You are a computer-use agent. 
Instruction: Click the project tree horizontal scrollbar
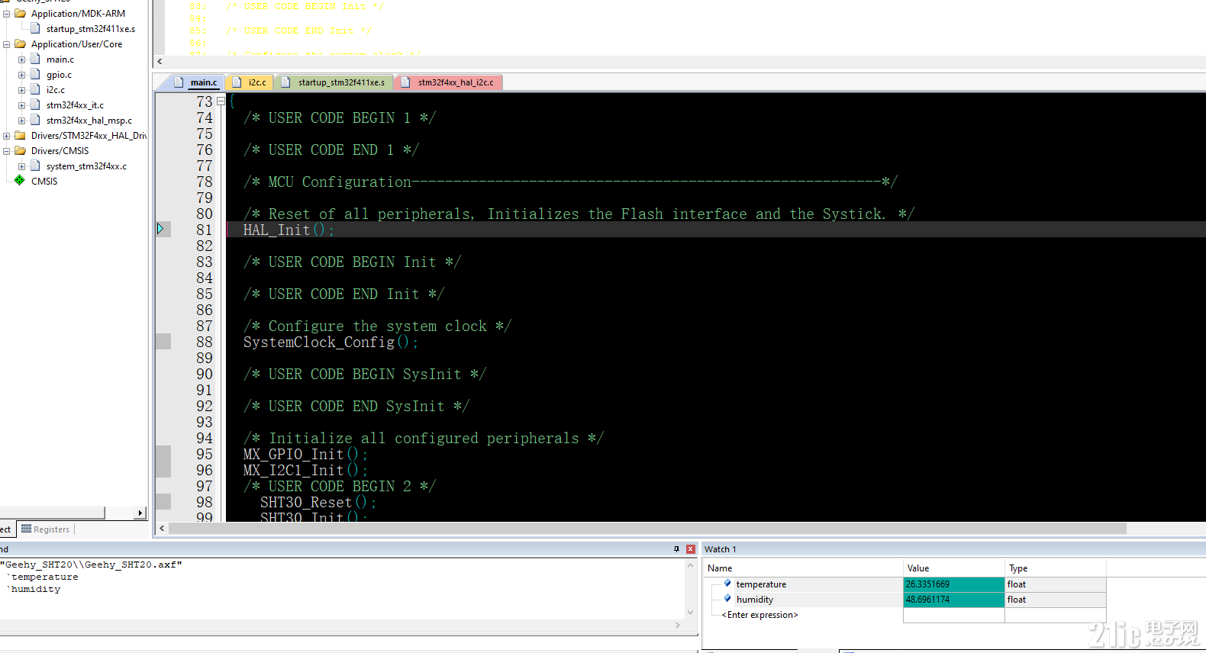[53, 513]
